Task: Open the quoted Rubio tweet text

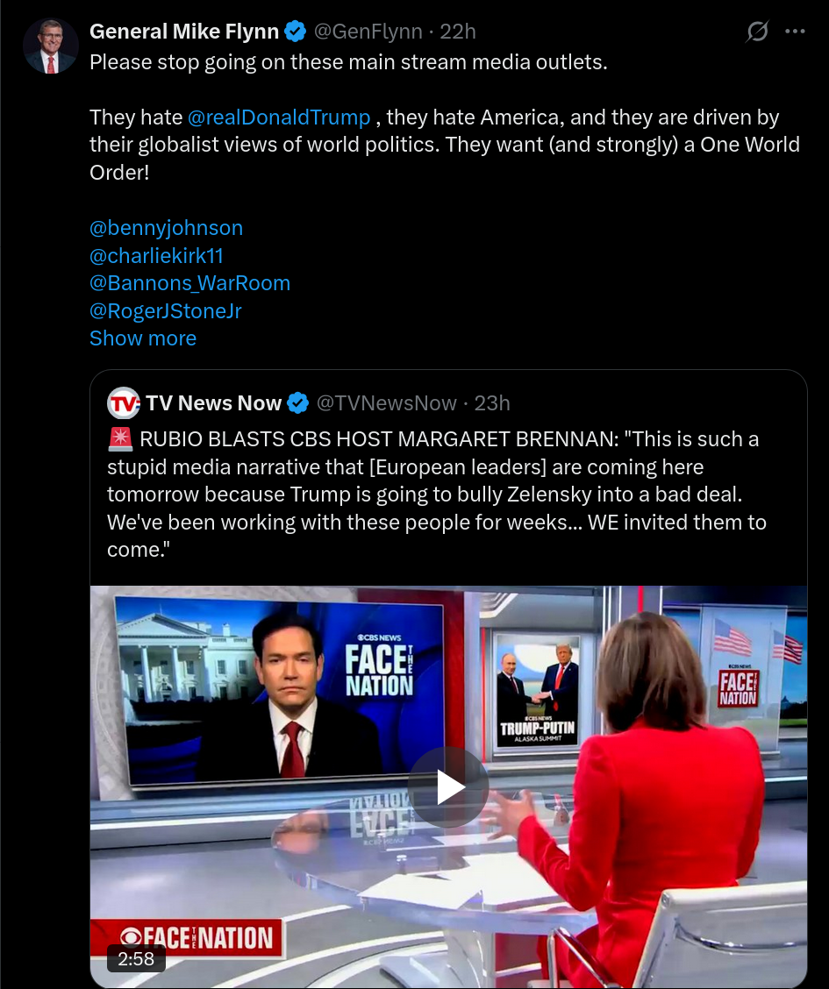Action: tap(437, 494)
